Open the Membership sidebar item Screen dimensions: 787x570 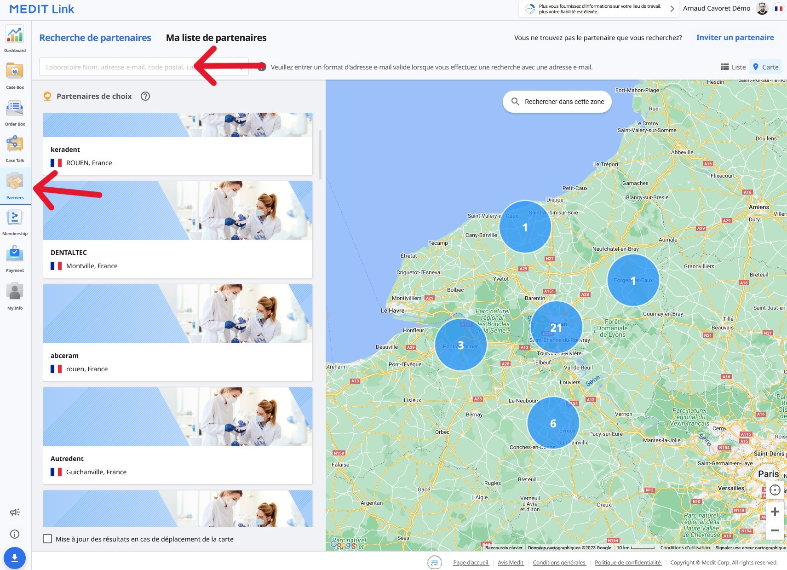point(15,223)
